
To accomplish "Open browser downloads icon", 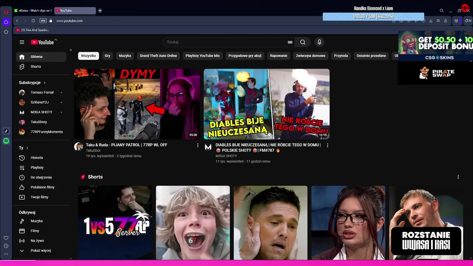I will tap(431, 21).
